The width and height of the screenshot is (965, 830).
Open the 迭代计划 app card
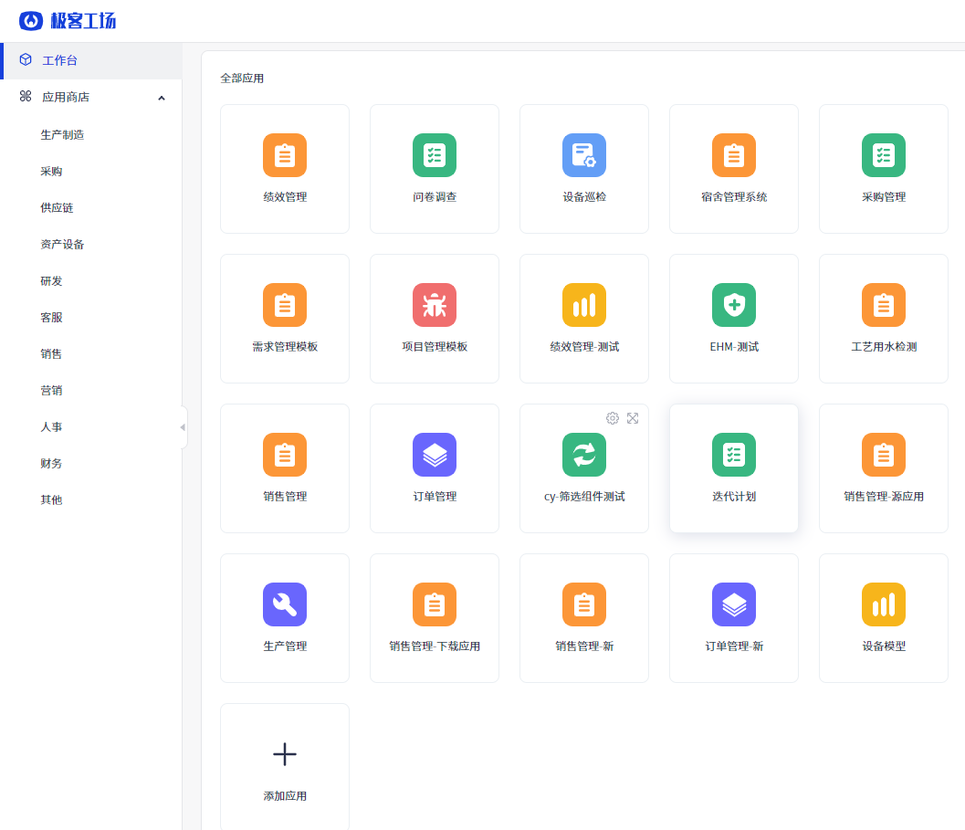coord(734,468)
